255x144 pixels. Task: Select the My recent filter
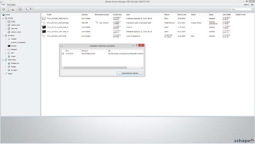pyautogui.click(x=14, y=70)
